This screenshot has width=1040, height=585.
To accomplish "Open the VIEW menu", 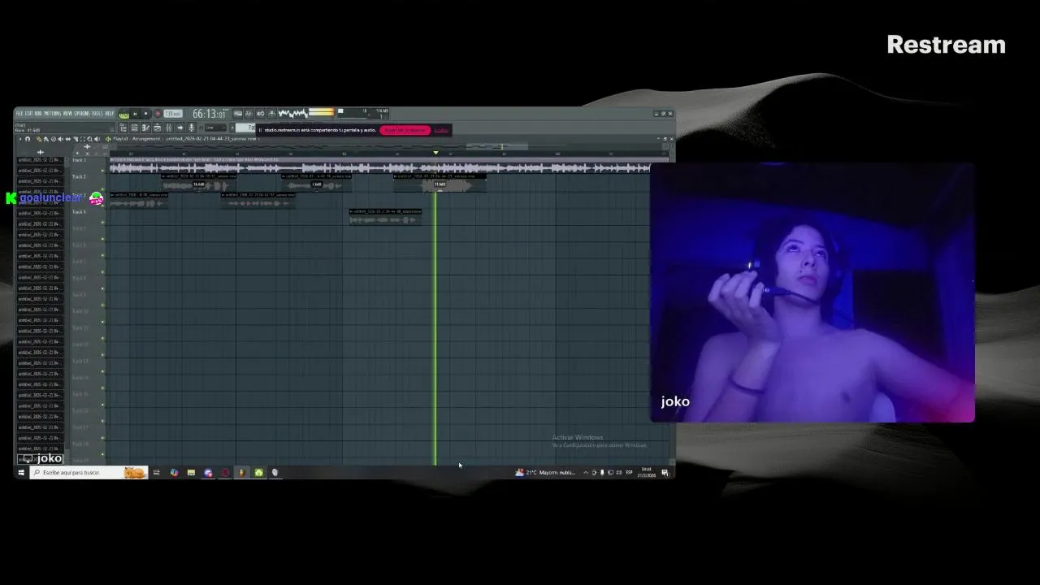I will pos(67,114).
